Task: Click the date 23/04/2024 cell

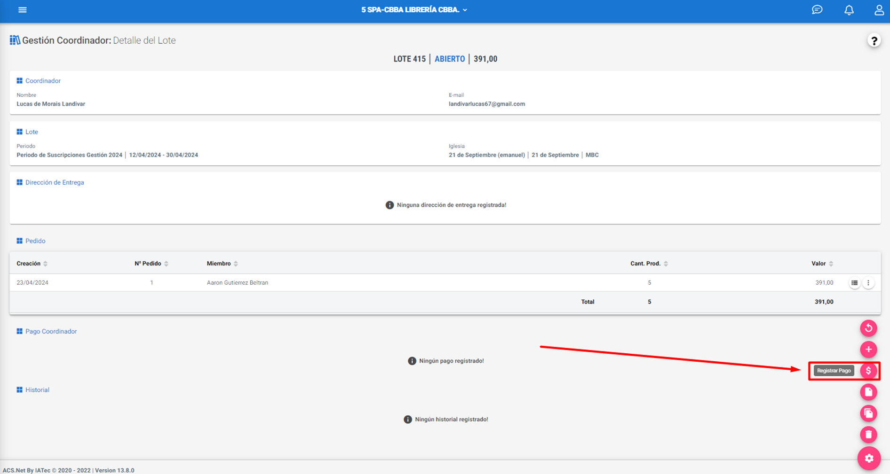Action: 32,283
